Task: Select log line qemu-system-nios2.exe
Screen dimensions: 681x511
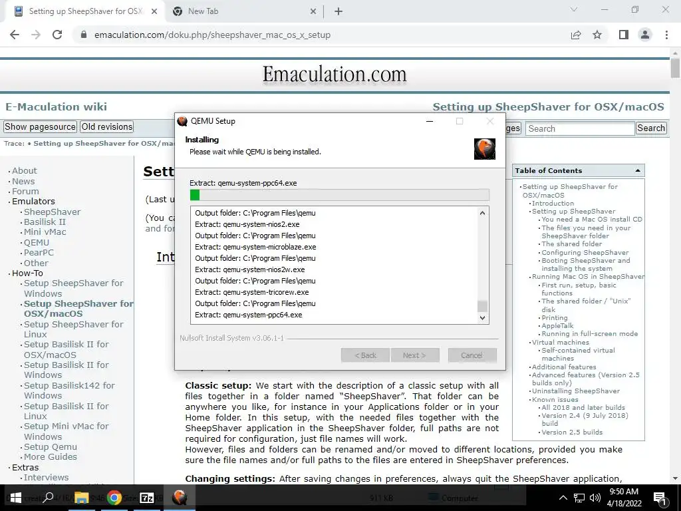Action: coord(247,224)
